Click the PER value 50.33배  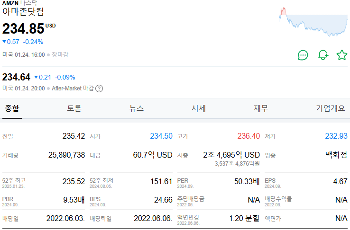(x=247, y=181)
